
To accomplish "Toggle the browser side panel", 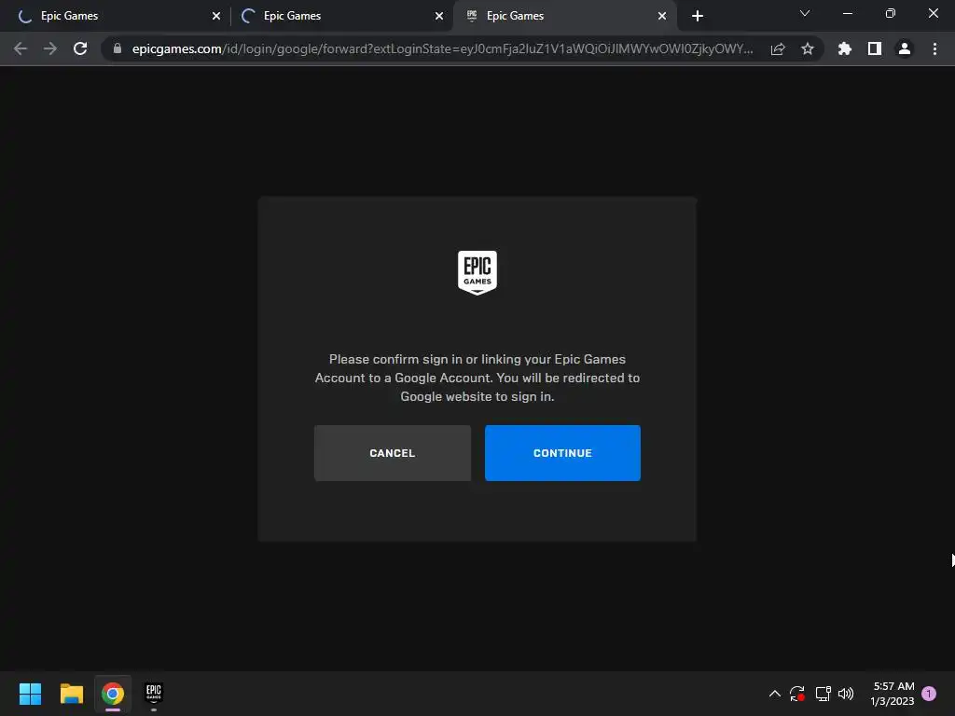I will tap(875, 48).
